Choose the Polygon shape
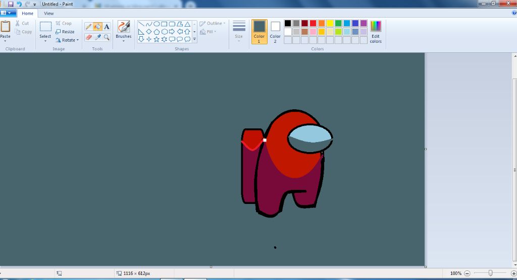Image resolution: width=517 pixels, height=280 pixels. coord(180,24)
